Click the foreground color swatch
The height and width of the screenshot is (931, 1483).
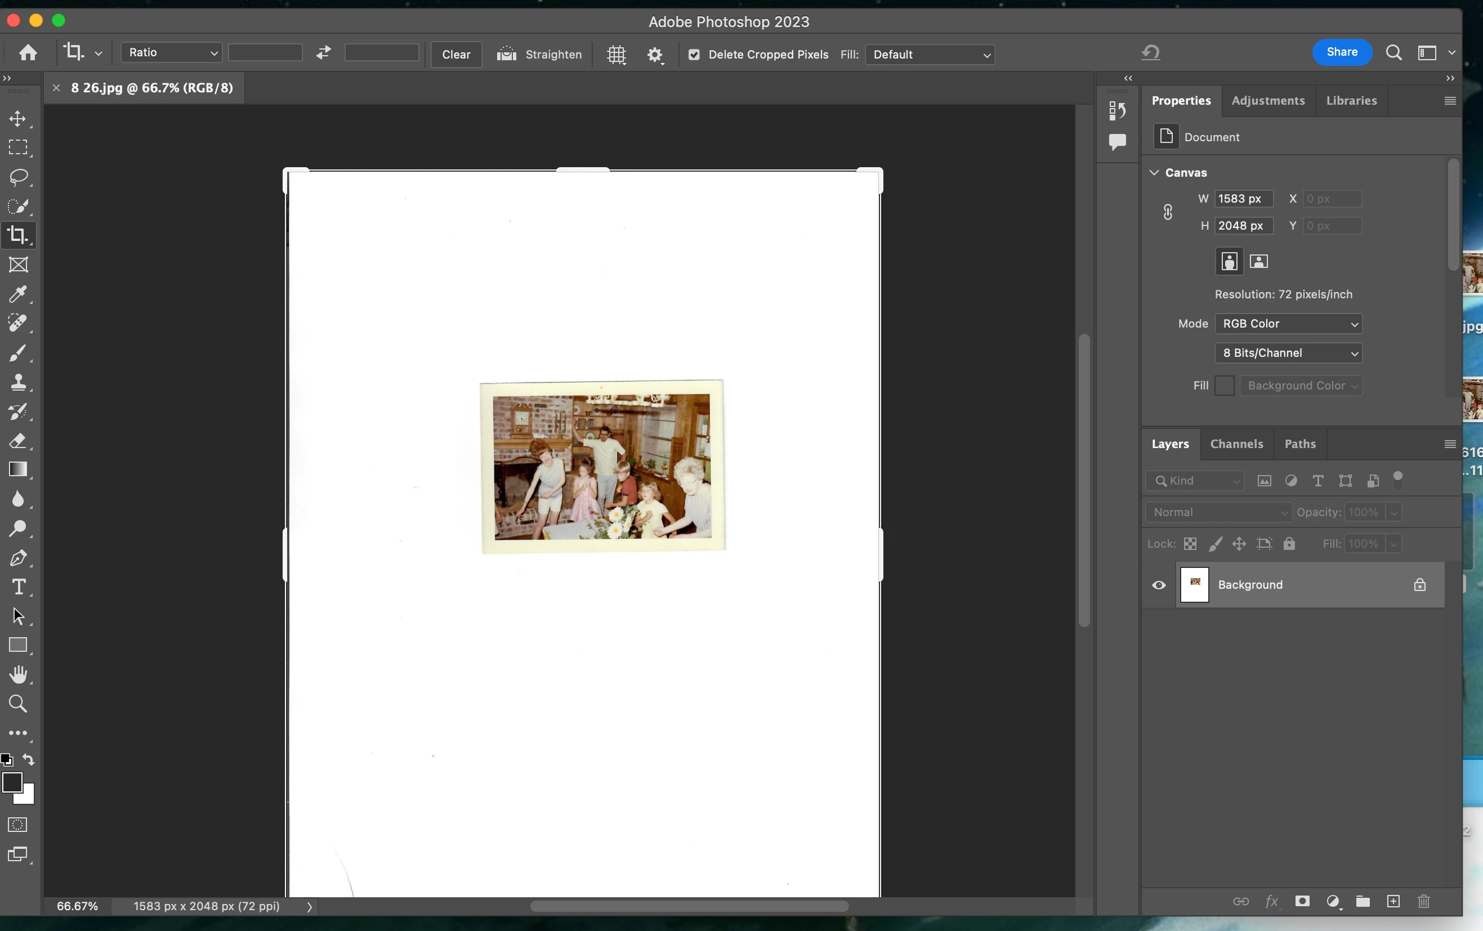tap(12, 782)
